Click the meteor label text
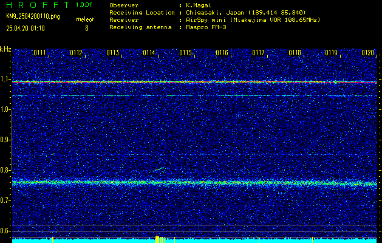Screen dimensions: 382x243 pos(85,19)
